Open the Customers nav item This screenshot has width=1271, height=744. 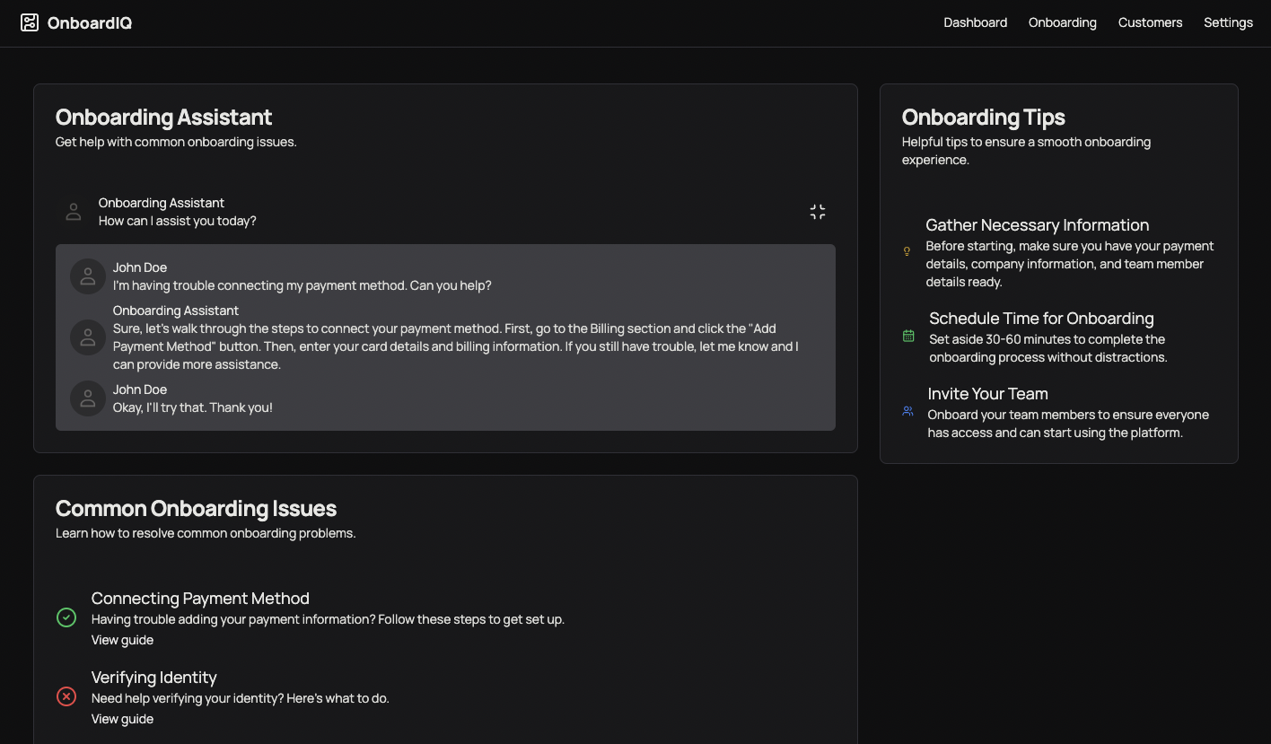(x=1150, y=22)
